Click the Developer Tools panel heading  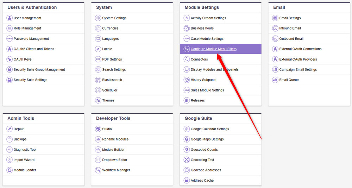[113, 118]
